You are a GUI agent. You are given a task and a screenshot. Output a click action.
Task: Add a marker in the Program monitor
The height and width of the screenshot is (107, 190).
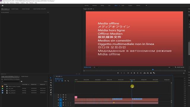[118, 73]
